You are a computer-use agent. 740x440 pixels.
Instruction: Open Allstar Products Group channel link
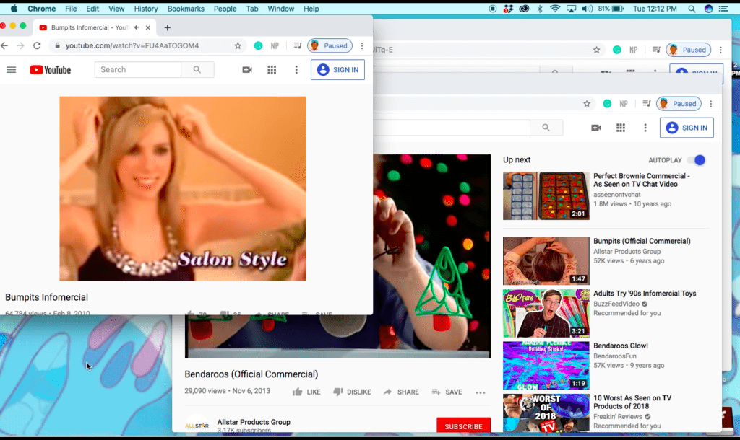(x=254, y=422)
